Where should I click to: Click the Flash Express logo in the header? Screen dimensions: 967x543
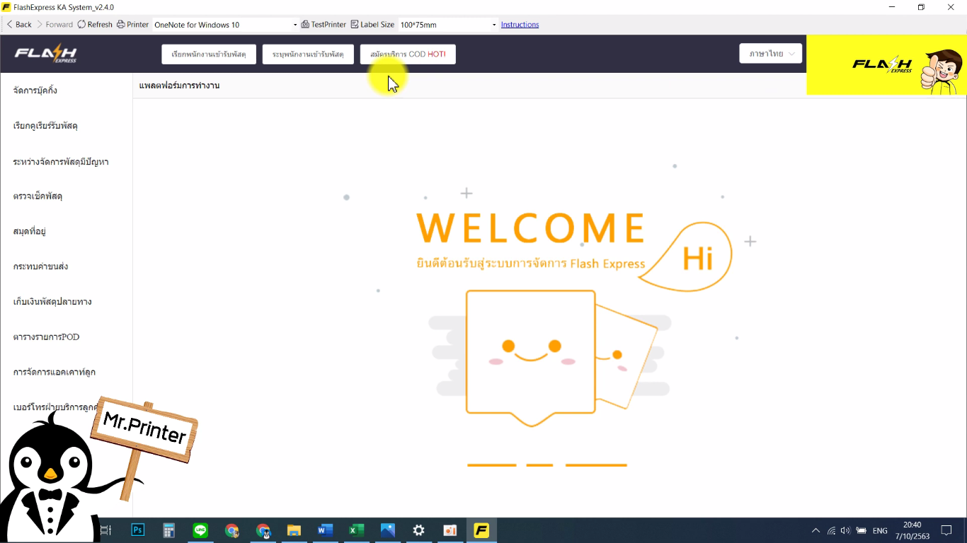click(x=46, y=54)
